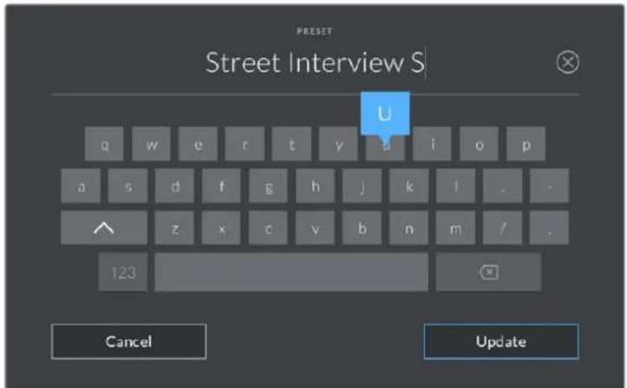Tap the letter a key
The width and height of the screenshot is (627, 388).
tap(81, 186)
